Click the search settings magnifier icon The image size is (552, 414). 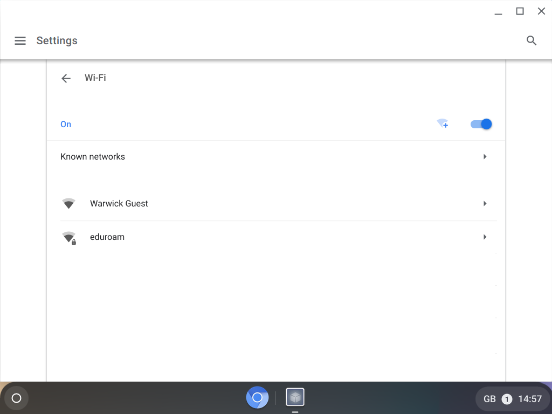(x=532, y=41)
